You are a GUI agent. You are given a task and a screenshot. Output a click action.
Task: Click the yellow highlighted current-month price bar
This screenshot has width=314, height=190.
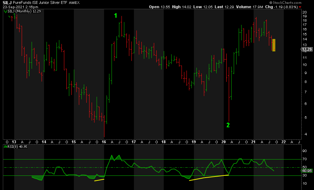click(x=274, y=45)
